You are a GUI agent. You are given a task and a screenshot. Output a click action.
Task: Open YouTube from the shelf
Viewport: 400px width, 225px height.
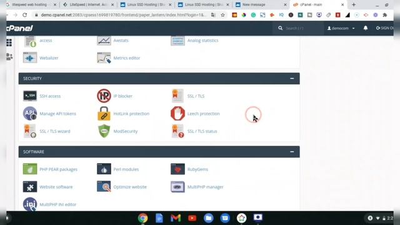pos(192,218)
